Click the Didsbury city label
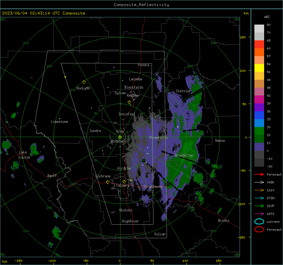Viewport: 283px width, 265px height. click(119, 141)
